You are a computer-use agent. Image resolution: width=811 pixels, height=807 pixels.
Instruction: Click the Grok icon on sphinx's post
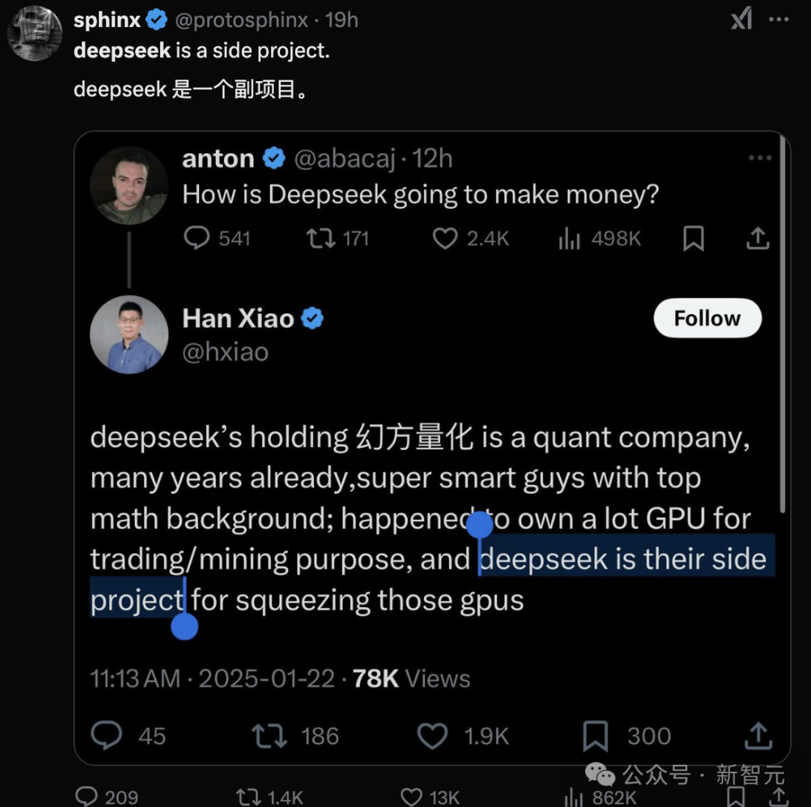(742, 20)
